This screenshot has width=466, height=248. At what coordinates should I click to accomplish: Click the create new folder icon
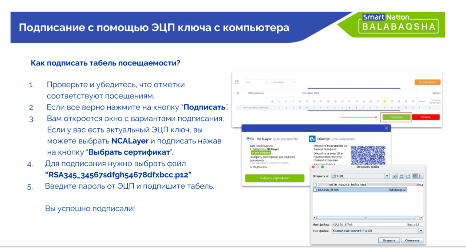coord(407,176)
